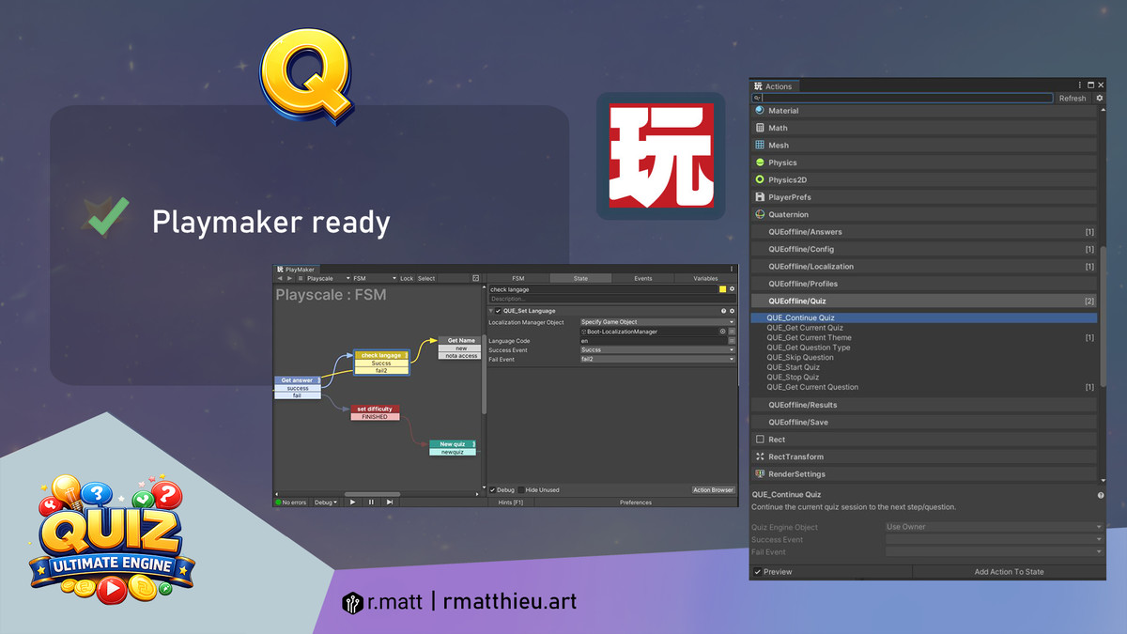This screenshot has width=1127, height=634.
Task: Select the 'set difficulty' state node
Action: tap(374, 409)
